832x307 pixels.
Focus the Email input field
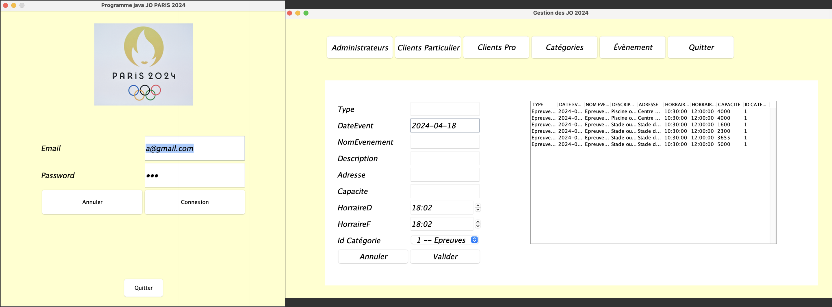pyautogui.click(x=194, y=148)
